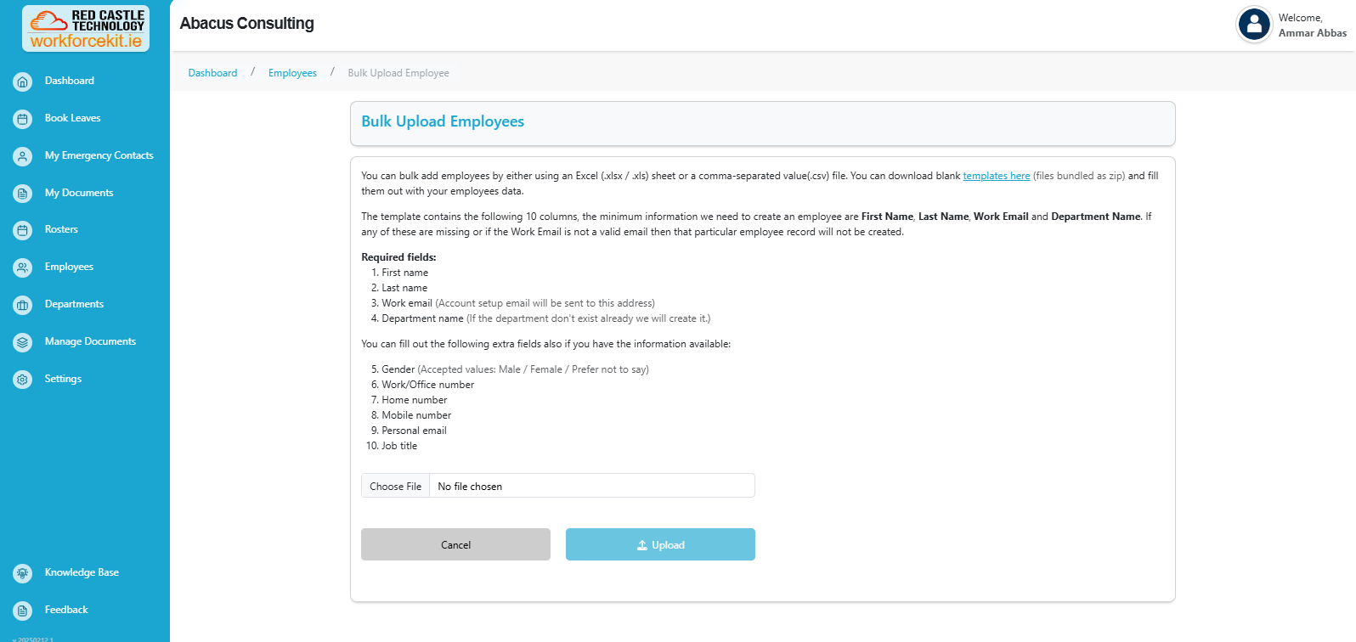Click the Departments briefcase icon
Viewport: 1356px width, 642px height.
tap(23, 305)
